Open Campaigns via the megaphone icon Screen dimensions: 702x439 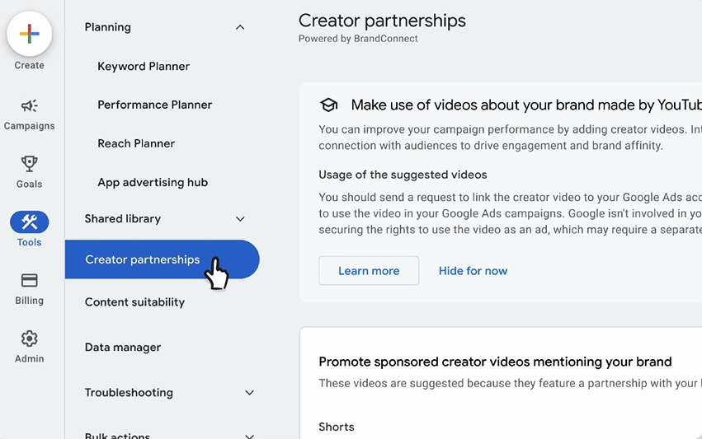point(29,106)
